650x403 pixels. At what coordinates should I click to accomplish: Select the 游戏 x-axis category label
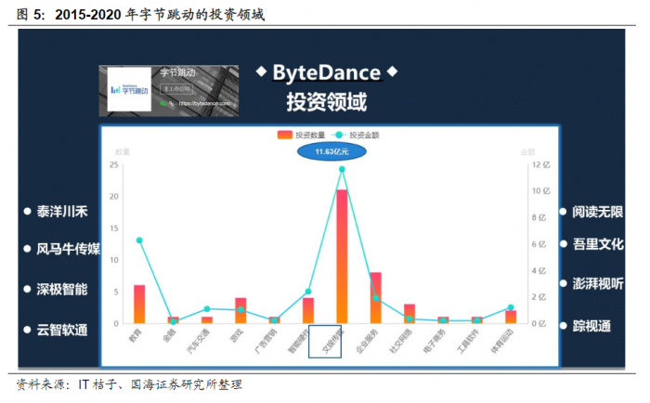[x=236, y=335]
